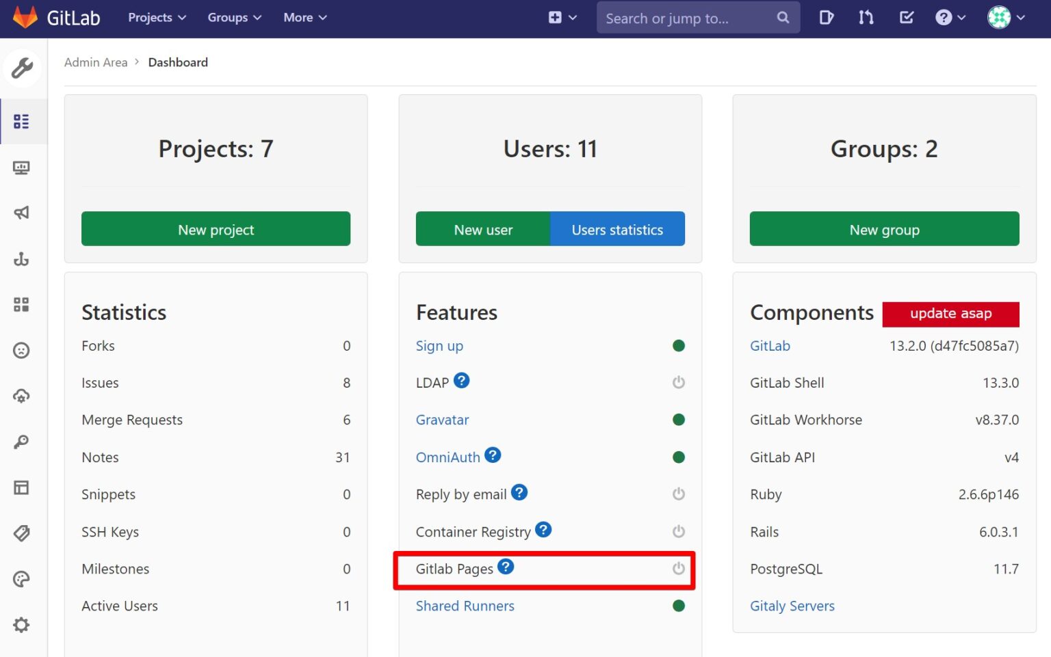
Task: Open Appearance paint palette icon
Action: tap(22, 579)
